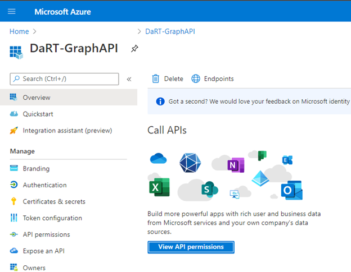Navigate to Home breadcrumb link

[19, 31]
